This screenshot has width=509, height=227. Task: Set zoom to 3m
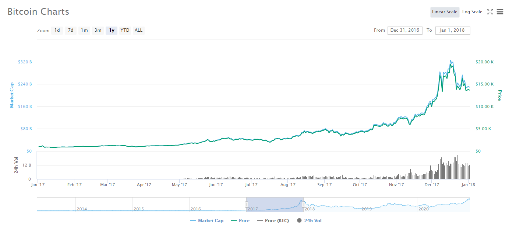98,30
